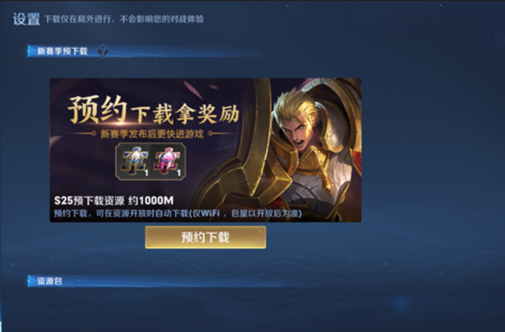
Task: Tap quantity 1 on gold fragment reward
Action: pos(146,173)
